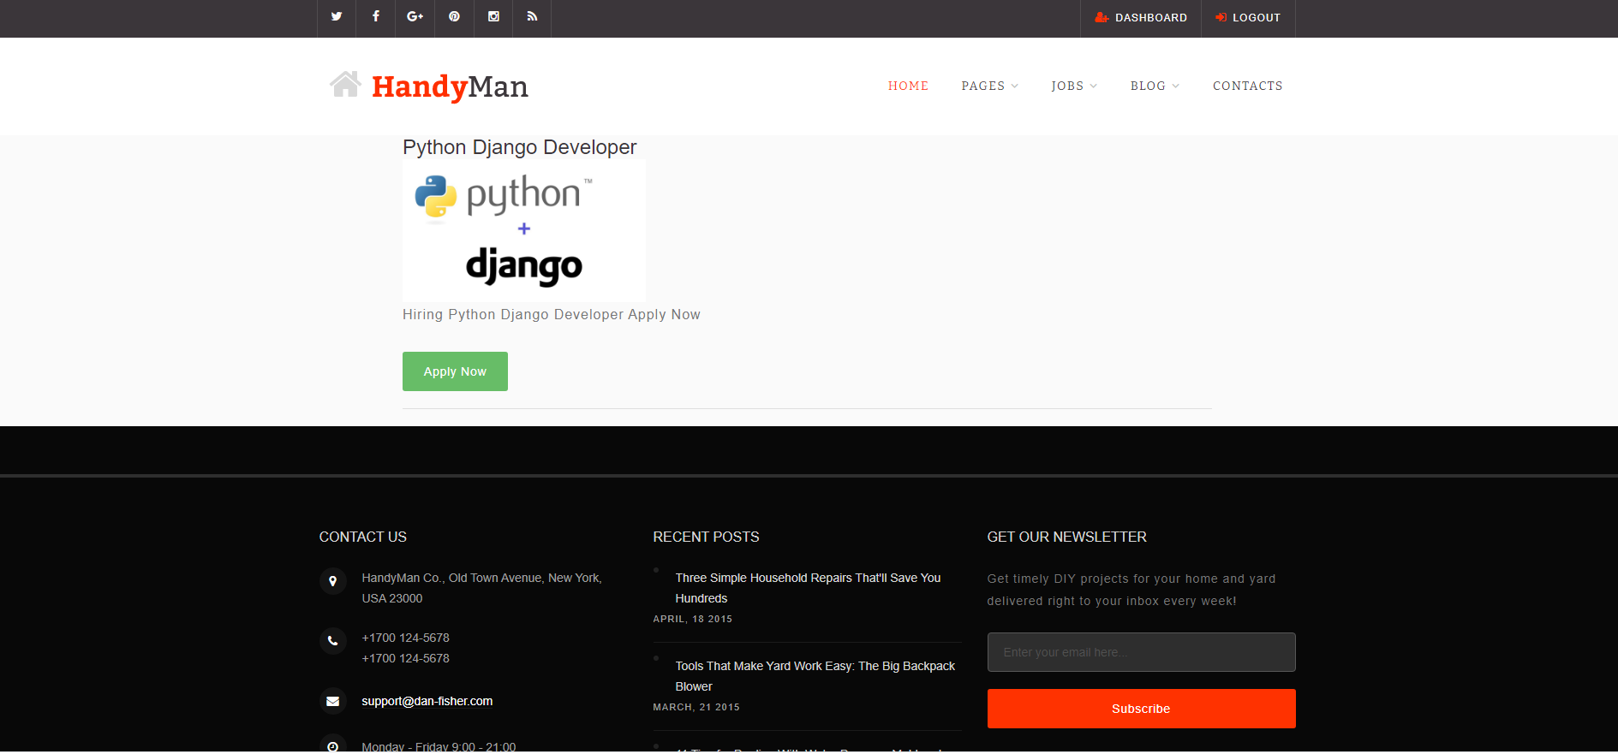Click the location pin icon in footer
The image size is (1618, 754).
click(333, 581)
